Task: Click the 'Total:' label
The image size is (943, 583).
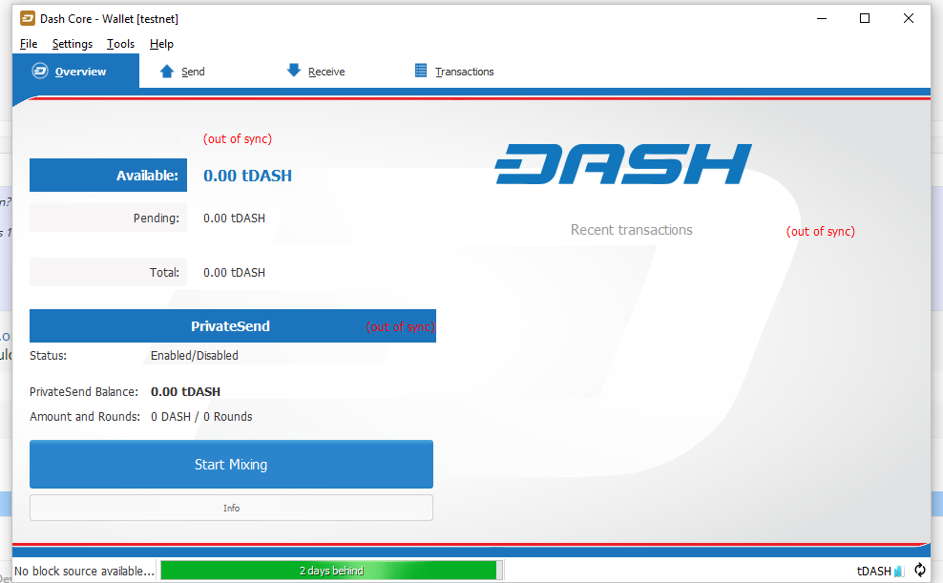Action: coord(164,272)
